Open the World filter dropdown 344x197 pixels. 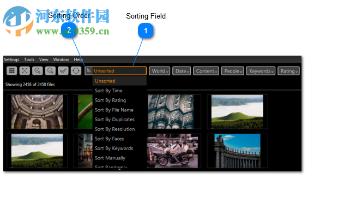(x=160, y=71)
